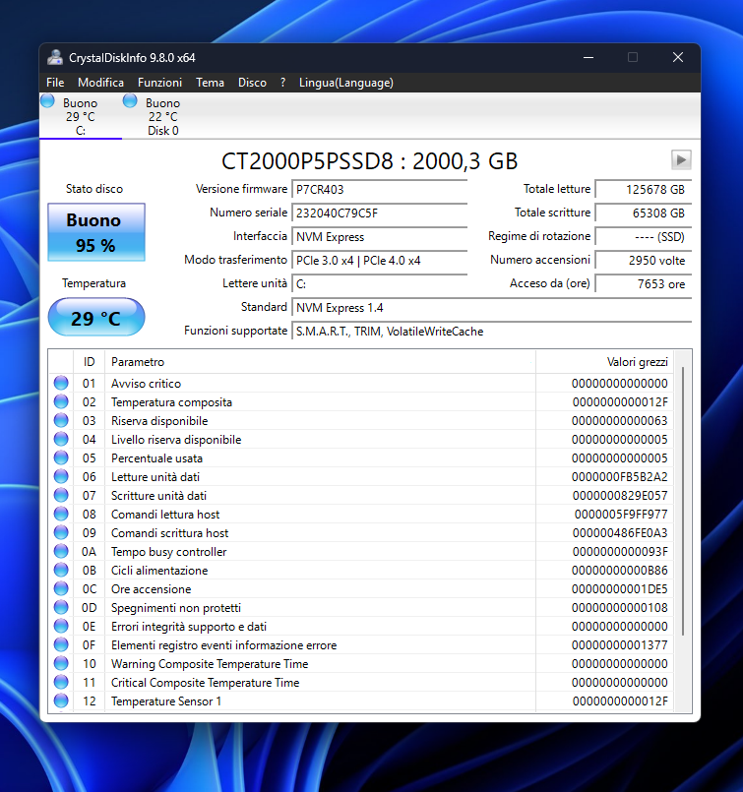Open the Tema menu
This screenshot has width=743, height=792.
(211, 83)
